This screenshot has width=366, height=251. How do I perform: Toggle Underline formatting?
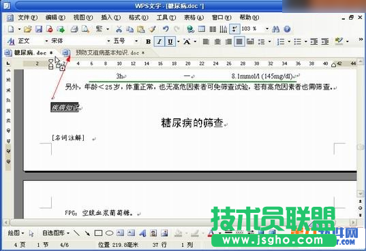tap(170, 41)
